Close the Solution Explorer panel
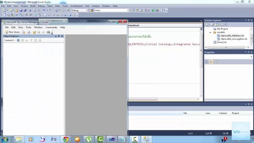254x143 pixels. point(252,20)
